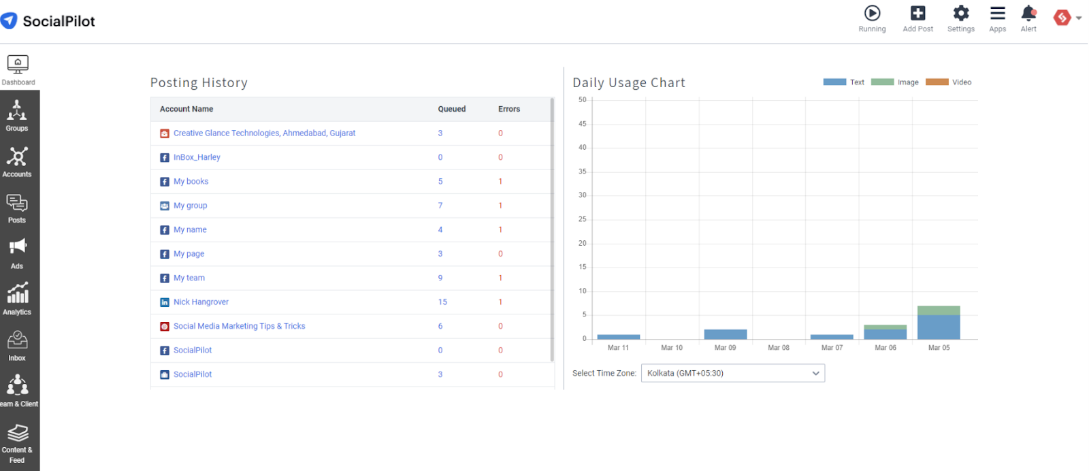Open Content & Feed in the sidebar
Viewport: 1089px width, 471px height.
click(17, 442)
